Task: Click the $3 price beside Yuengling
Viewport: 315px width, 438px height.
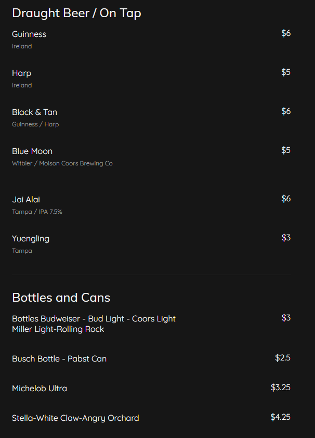Action: tap(286, 238)
